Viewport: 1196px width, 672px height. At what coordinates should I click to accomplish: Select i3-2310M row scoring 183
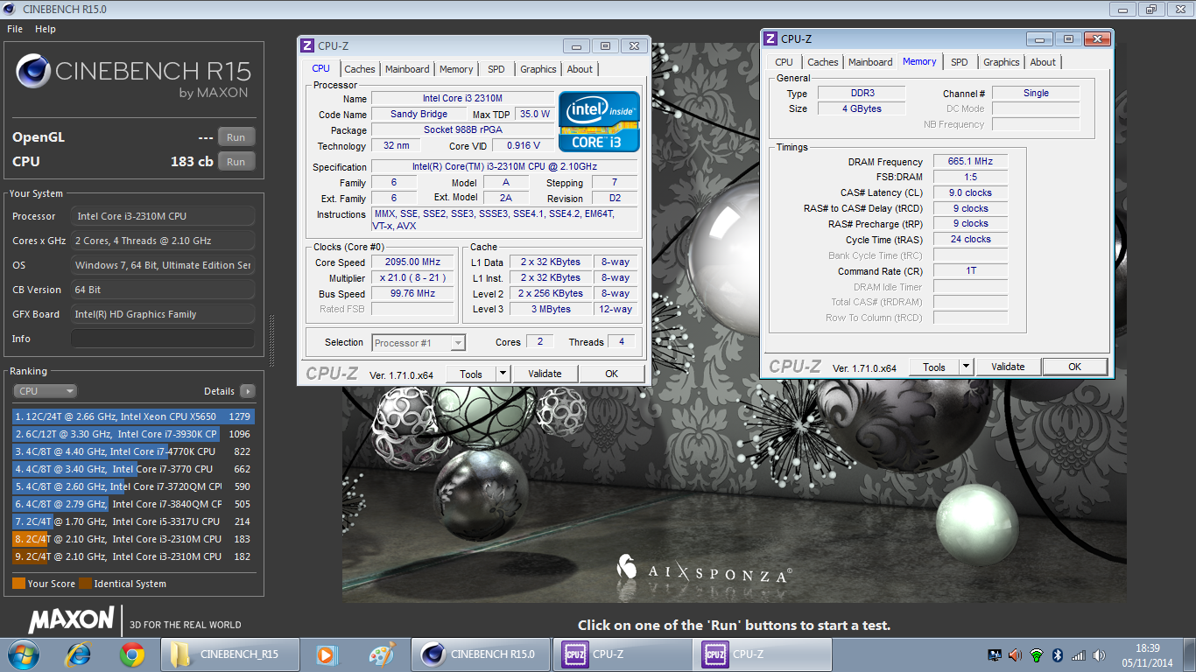pyautogui.click(x=133, y=539)
